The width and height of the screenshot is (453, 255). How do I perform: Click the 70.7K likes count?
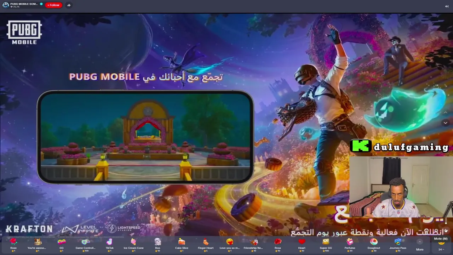pyautogui.click(x=15, y=7)
